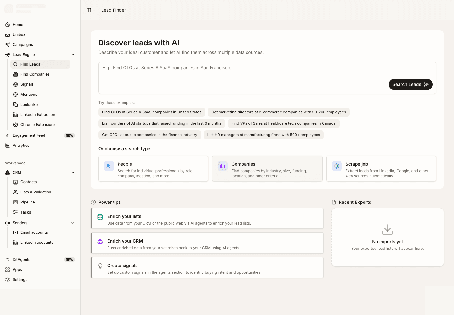Viewport: 454px width, 315px height.
Task: Use example about VPs of Sales in Canada
Action: coord(283,123)
